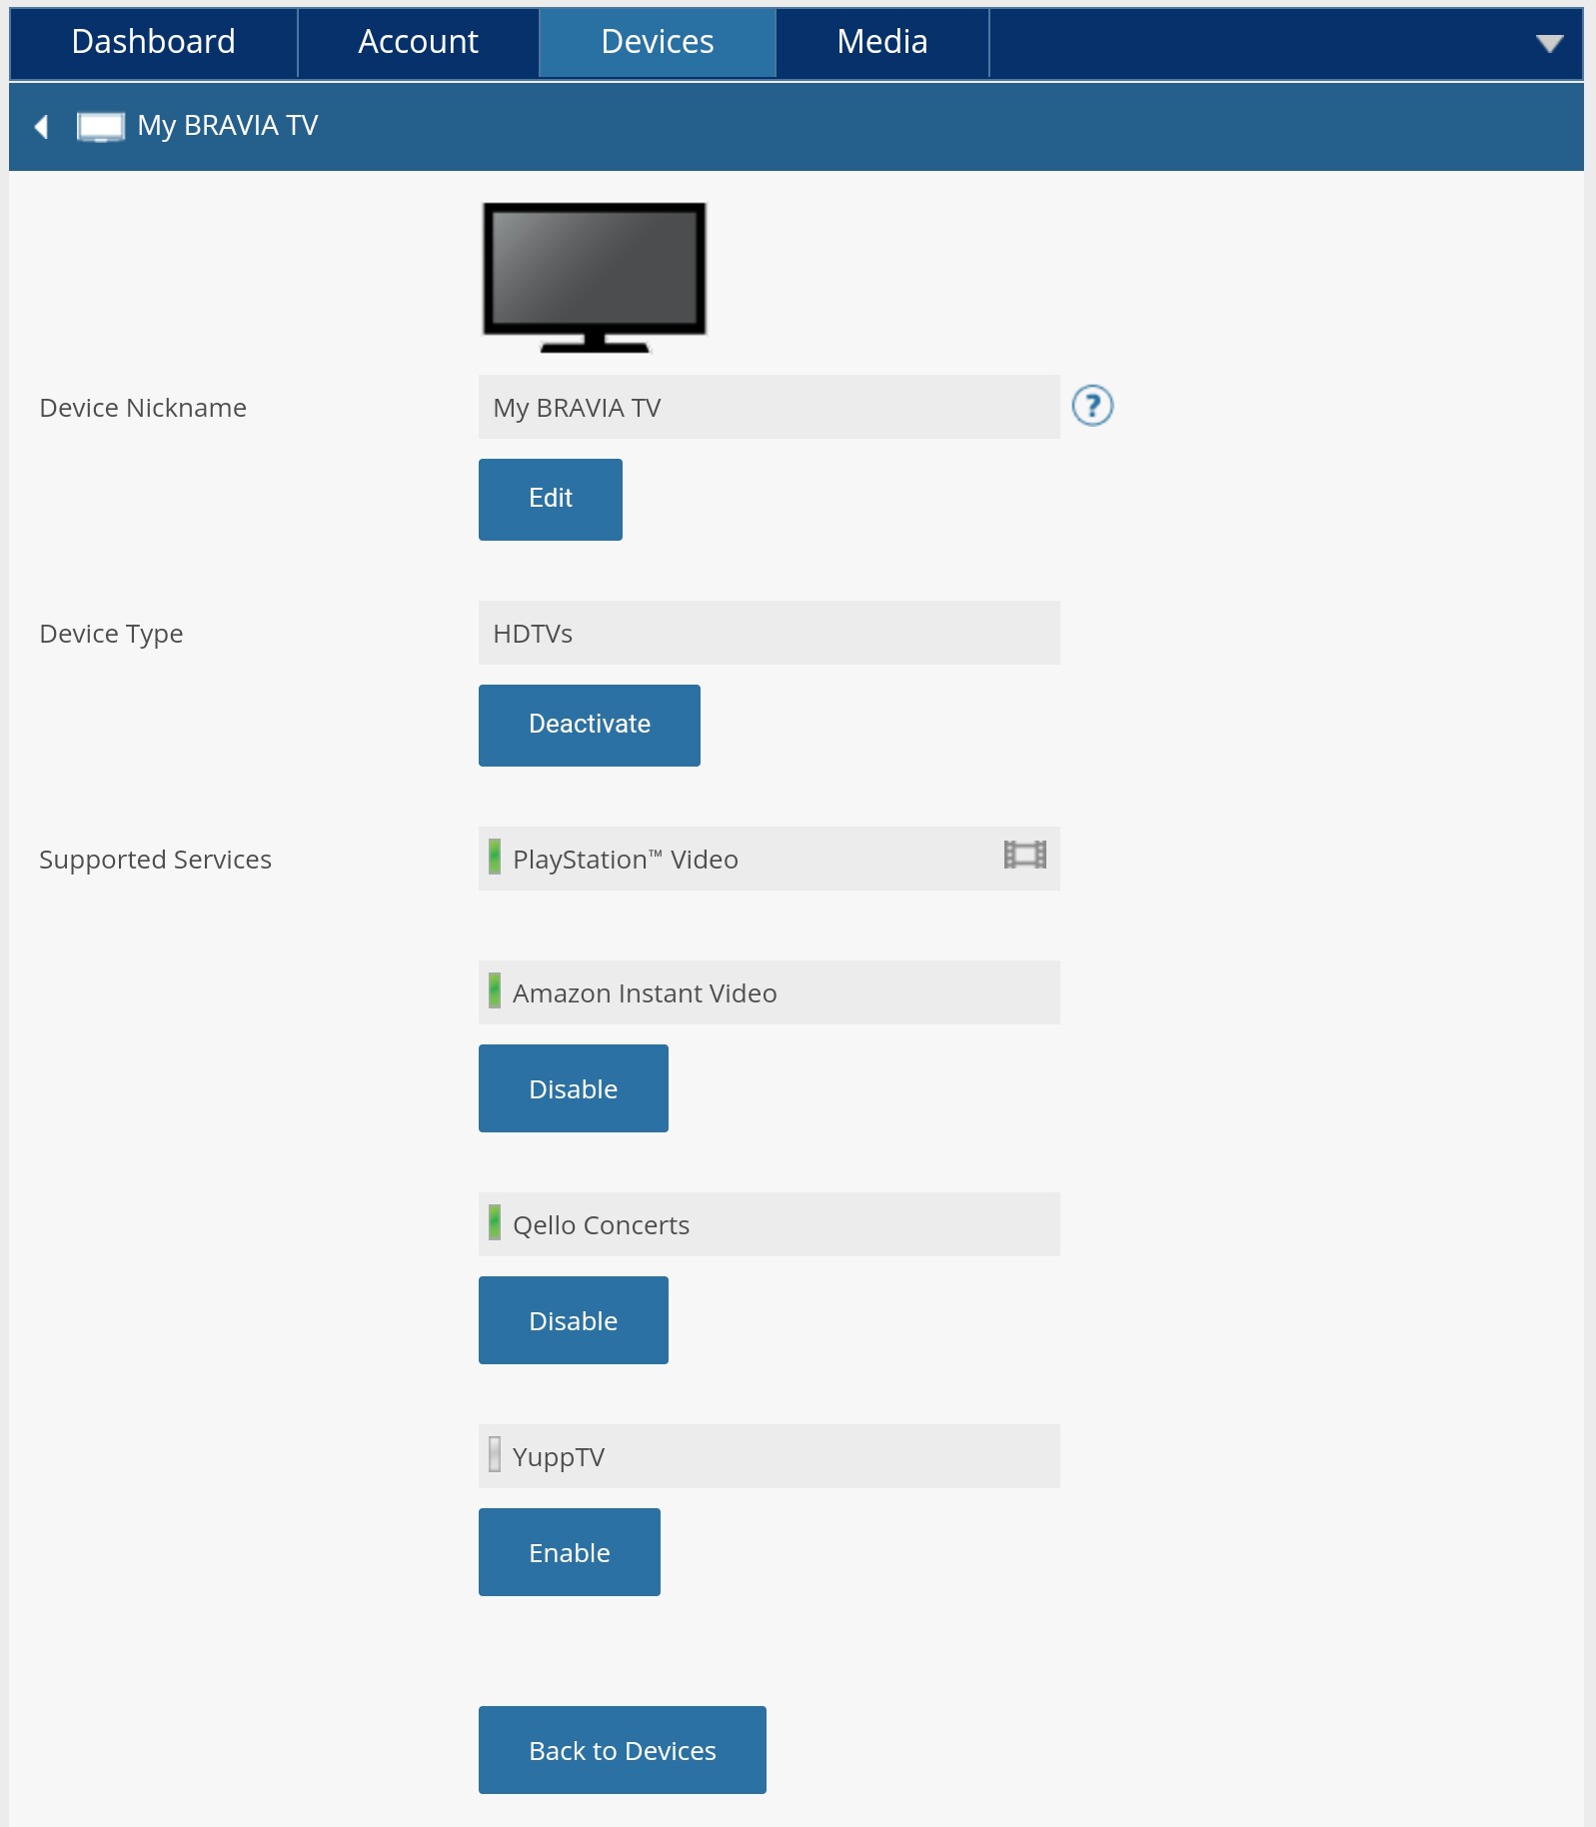Switch to the Account tab

click(x=418, y=42)
